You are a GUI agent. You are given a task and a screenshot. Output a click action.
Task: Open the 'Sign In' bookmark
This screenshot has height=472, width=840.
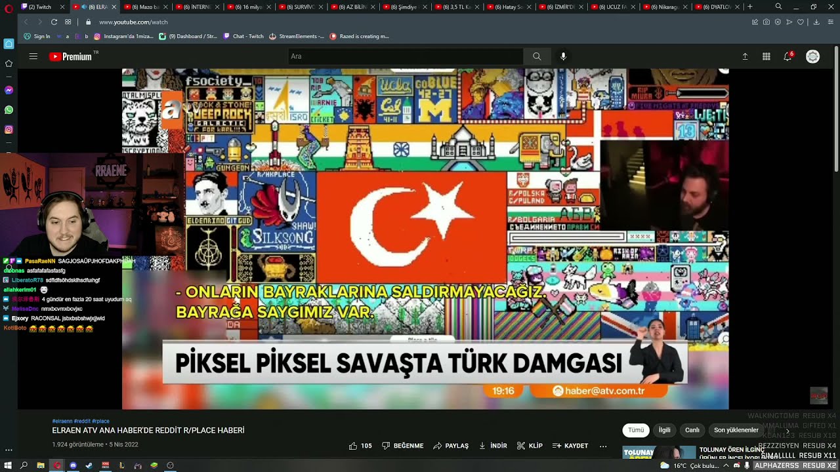click(x=37, y=36)
